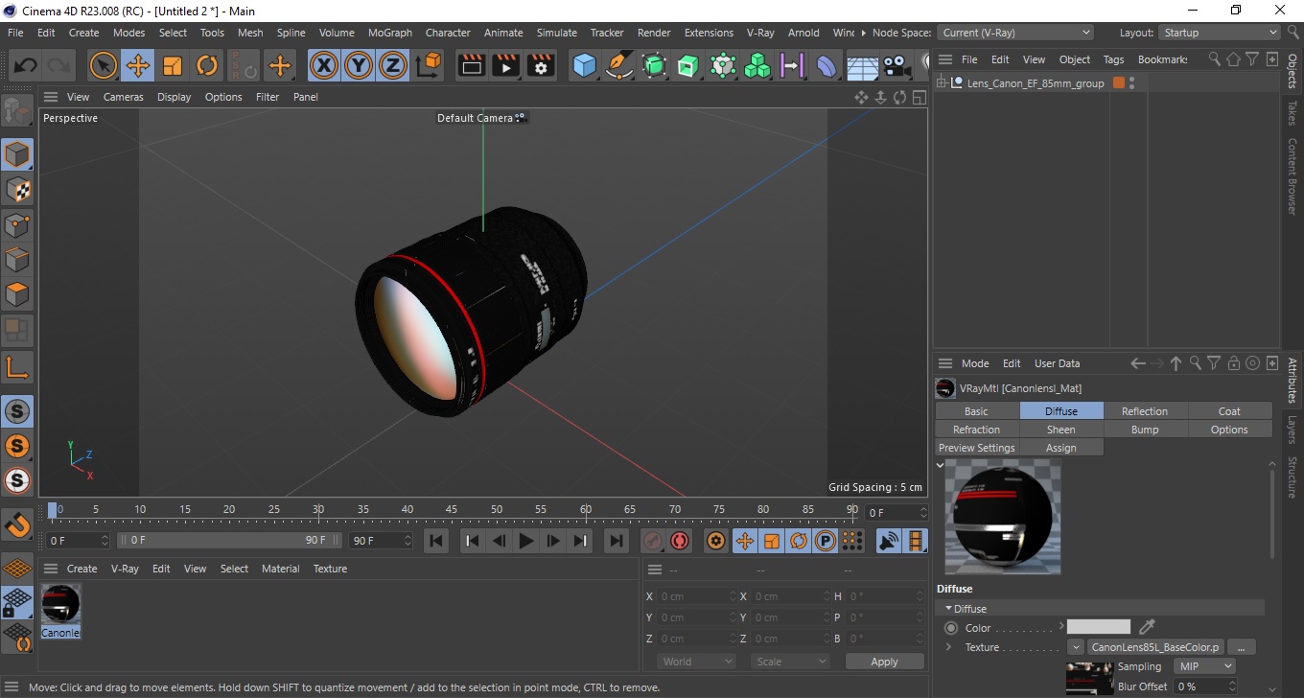The image size is (1304, 698).
Task: Enable Snap magnet icon
Action: click(17, 524)
